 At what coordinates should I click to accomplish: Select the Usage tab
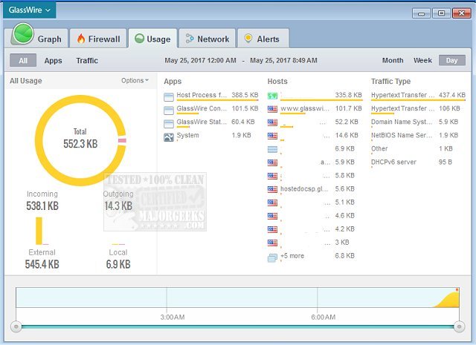pyautogui.click(x=152, y=39)
